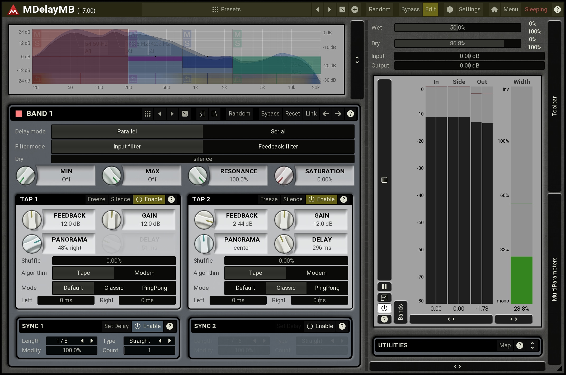Click the Band 1 Reset button

(292, 114)
